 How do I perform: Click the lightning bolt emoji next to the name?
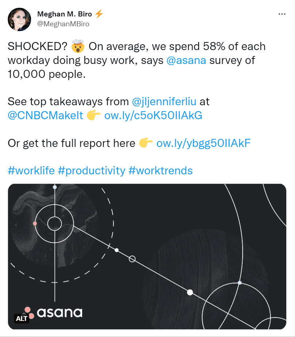pos(99,14)
